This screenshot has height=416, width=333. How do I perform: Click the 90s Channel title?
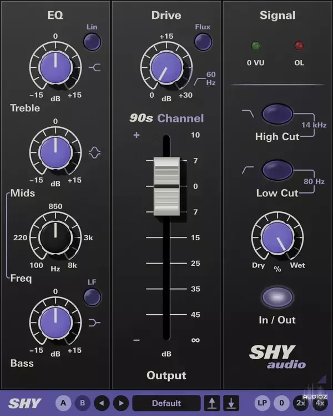(167, 118)
